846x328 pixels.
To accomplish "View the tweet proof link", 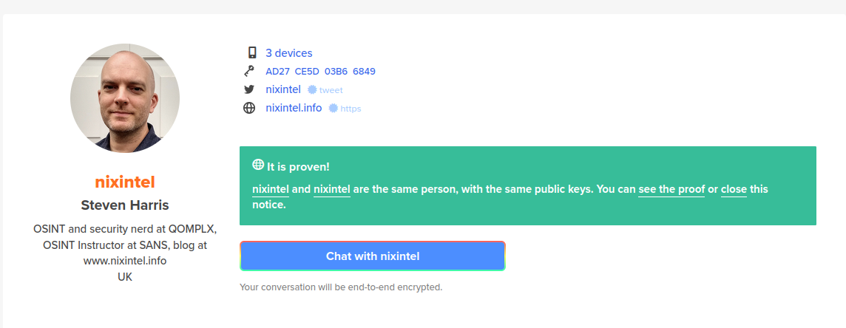I will point(331,90).
